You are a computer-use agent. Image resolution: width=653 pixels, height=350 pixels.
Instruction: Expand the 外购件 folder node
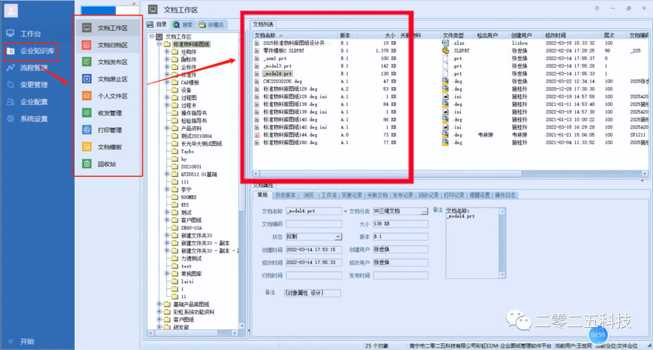(x=167, y=52)
